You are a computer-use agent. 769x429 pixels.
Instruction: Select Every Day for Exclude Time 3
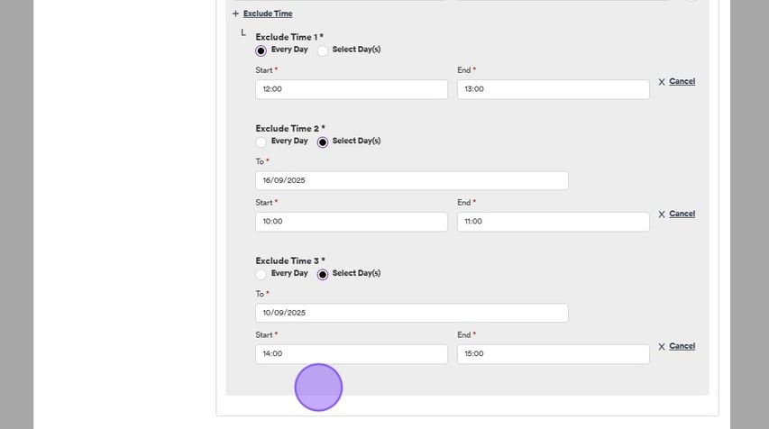261,275
